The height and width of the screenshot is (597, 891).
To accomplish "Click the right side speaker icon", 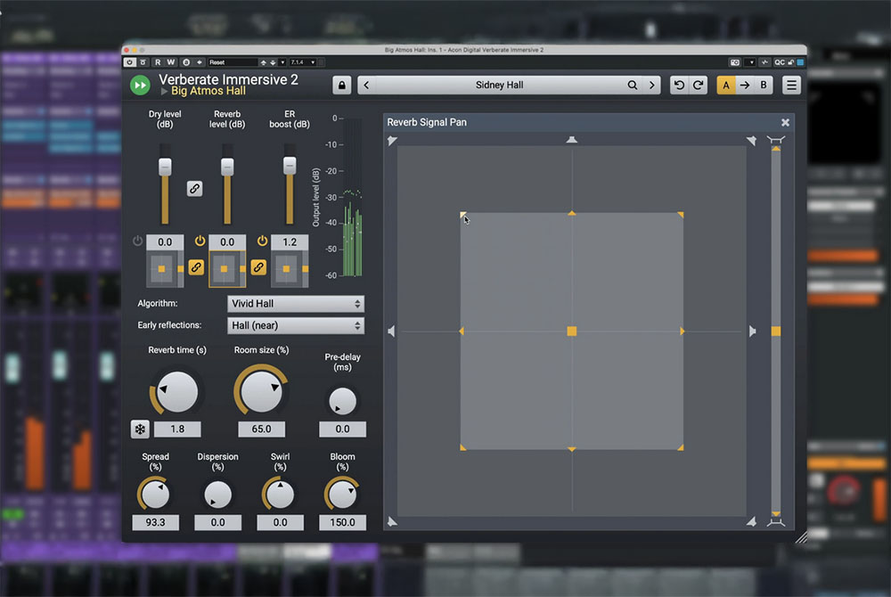I will 752,331.
